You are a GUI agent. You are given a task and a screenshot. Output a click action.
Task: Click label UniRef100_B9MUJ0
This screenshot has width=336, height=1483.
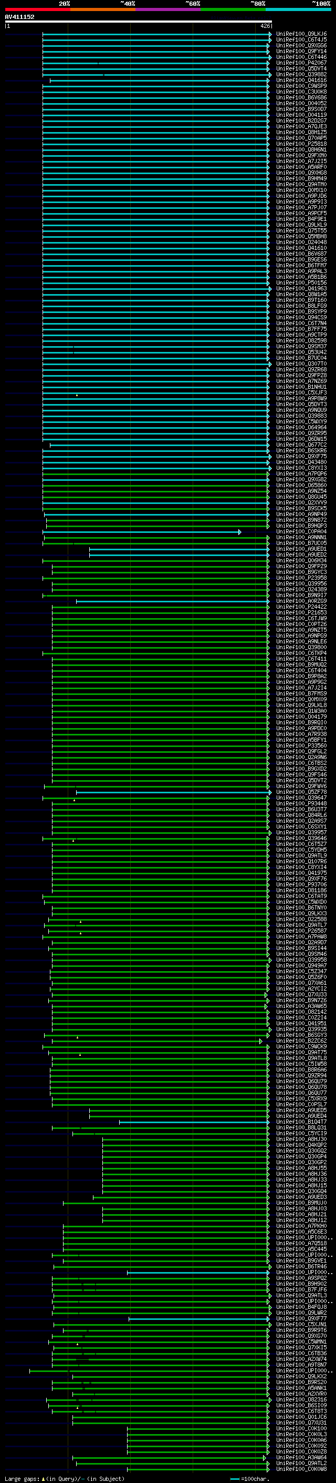click(301, 1203)
